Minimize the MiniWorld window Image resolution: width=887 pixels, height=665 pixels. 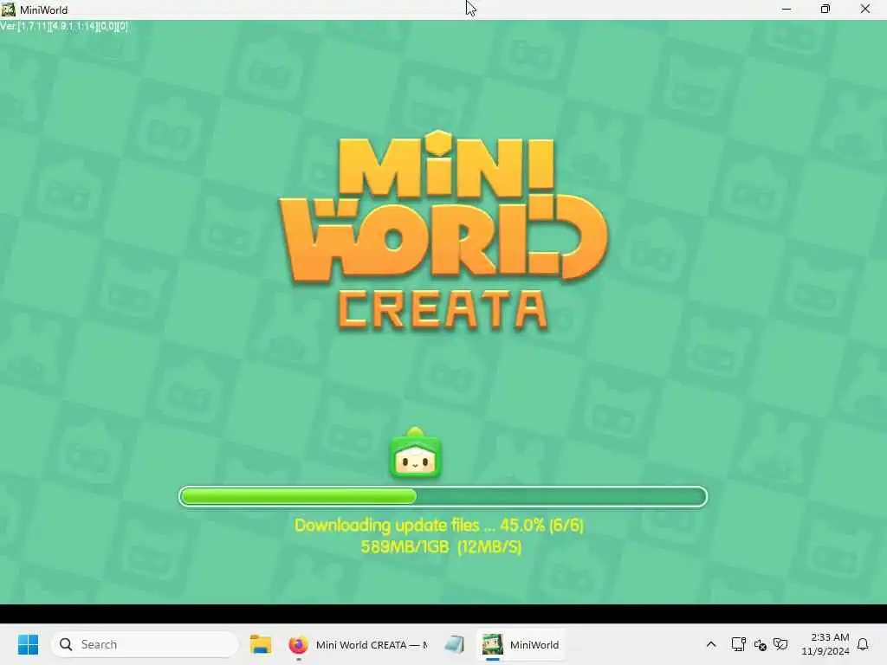(x=787, y=10)
